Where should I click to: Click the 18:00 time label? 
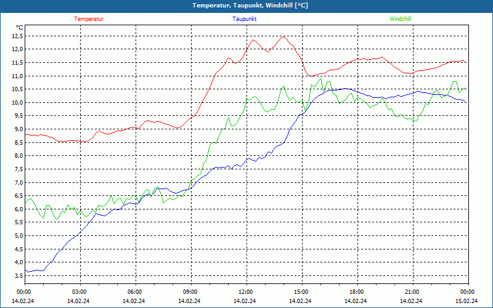[357, 292]
